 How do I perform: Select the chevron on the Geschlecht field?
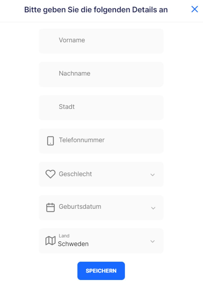[152, 175]
